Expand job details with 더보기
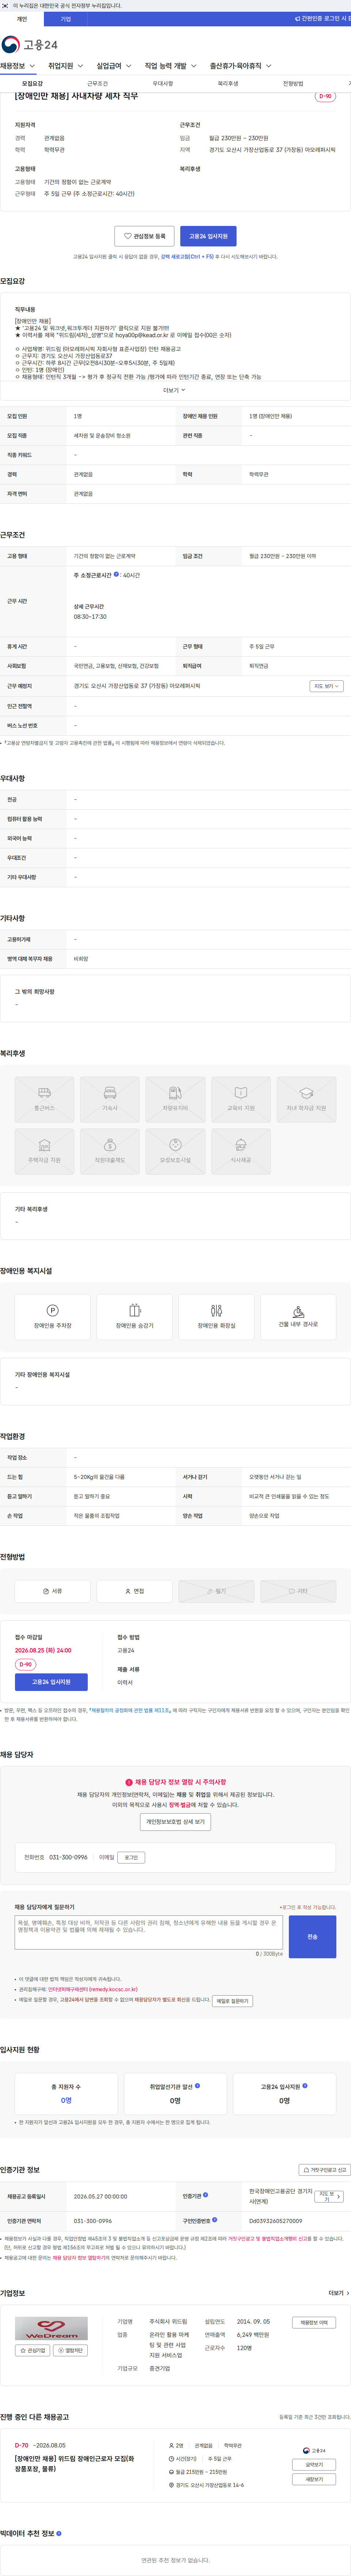Image resolution: width=351 pixels, height=2576 pixels. click(174, 390)
